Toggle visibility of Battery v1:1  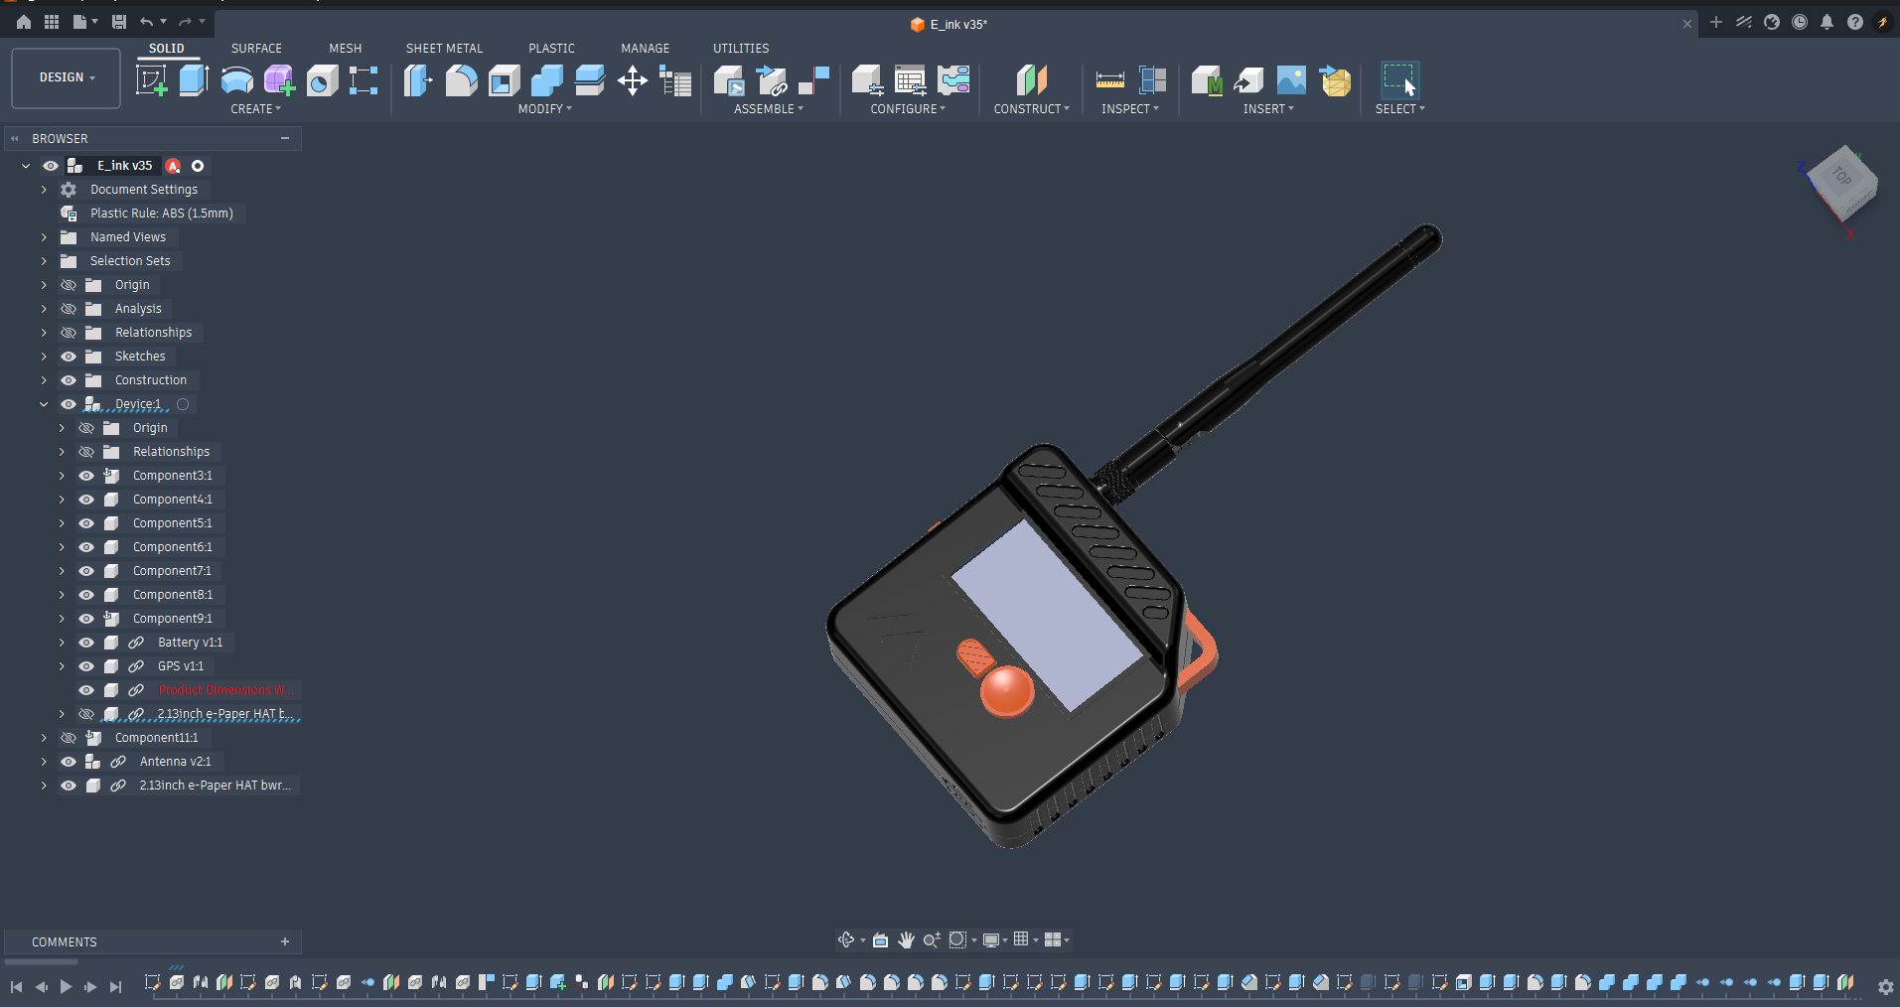(86, 643)
